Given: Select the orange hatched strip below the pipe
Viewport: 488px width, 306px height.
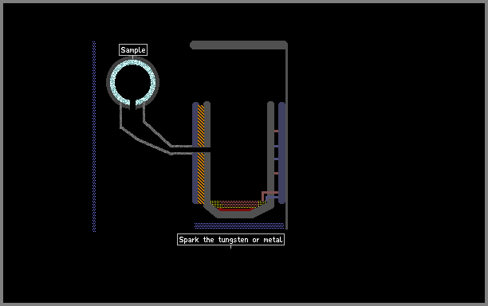Looking at the screenshot, I should point(201,178).
